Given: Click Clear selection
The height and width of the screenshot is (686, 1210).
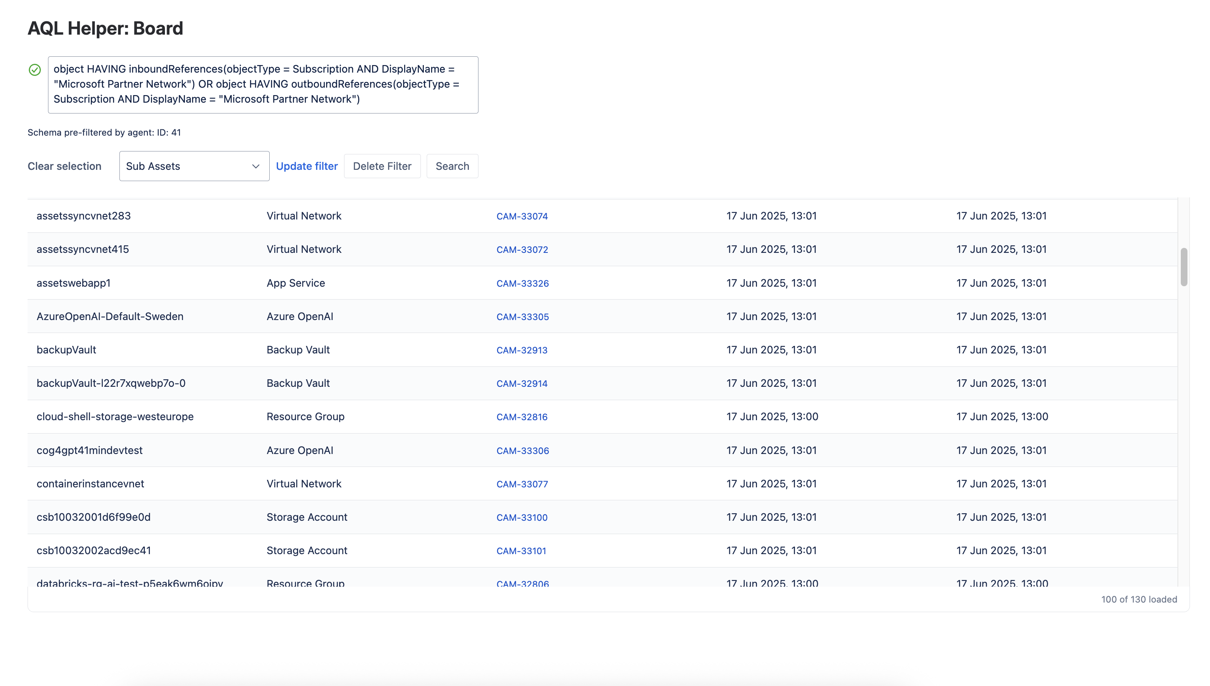Looking at the screenshot, I should tap(65, 166).
